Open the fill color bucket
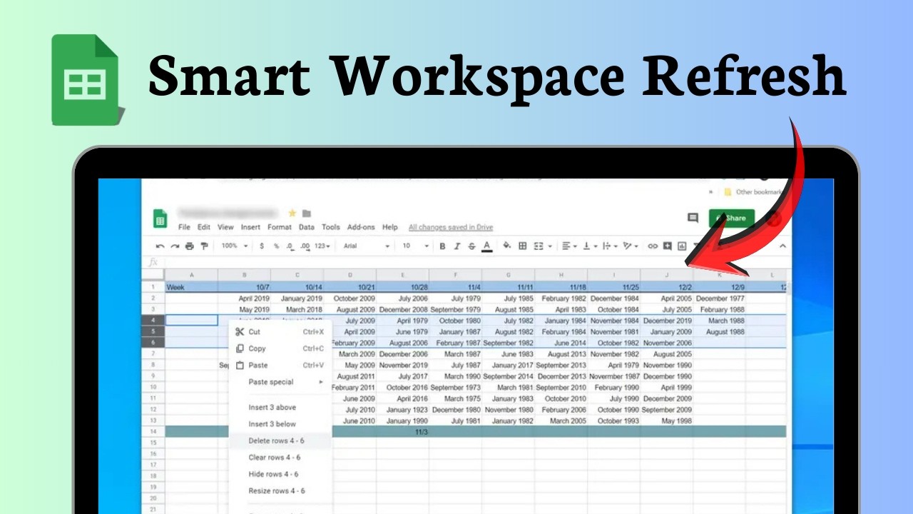Viewport: 913px width, 514px height. 507,246
